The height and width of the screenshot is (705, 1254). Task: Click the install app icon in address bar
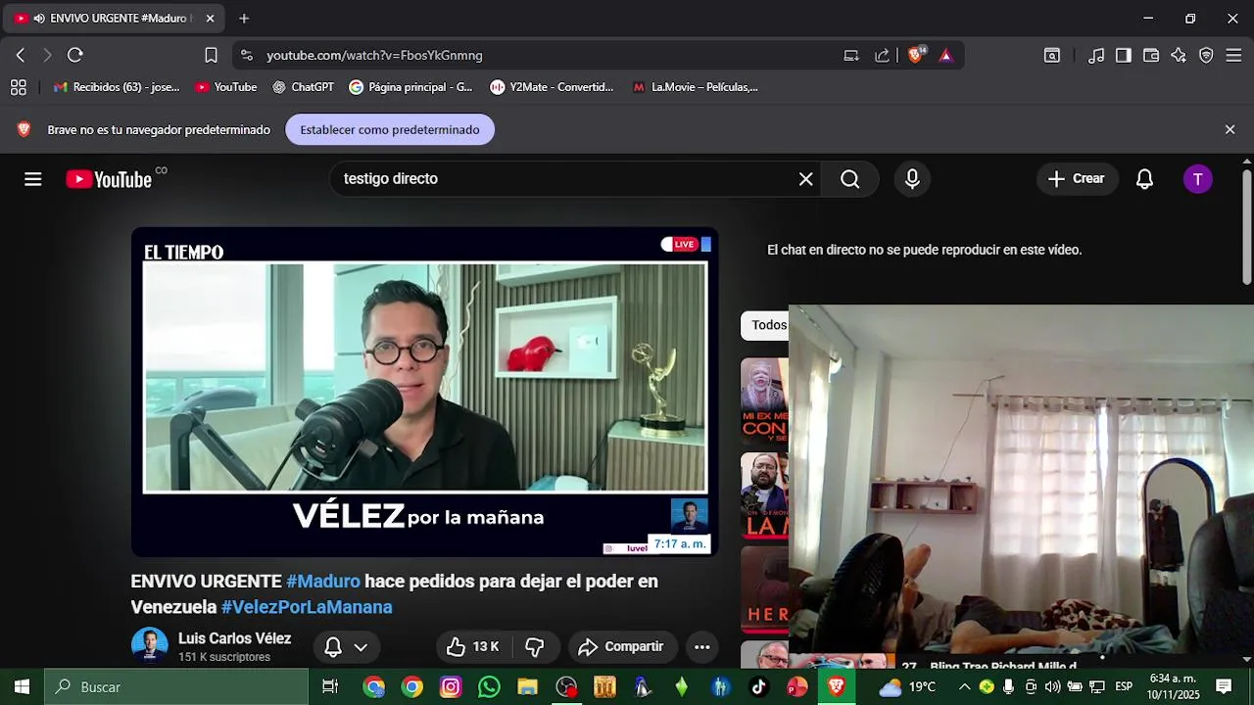851,56
